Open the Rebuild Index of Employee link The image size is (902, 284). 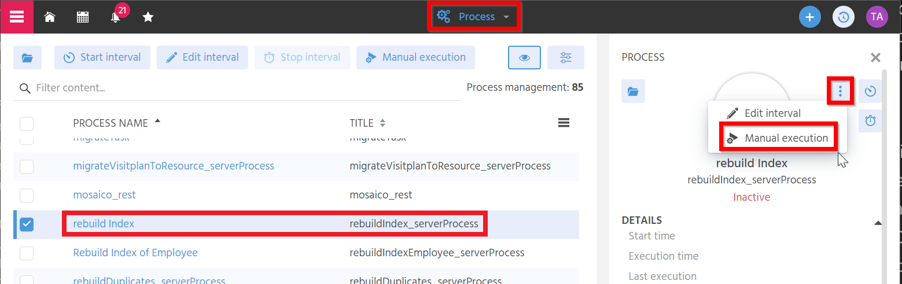(x=135, y=253)
